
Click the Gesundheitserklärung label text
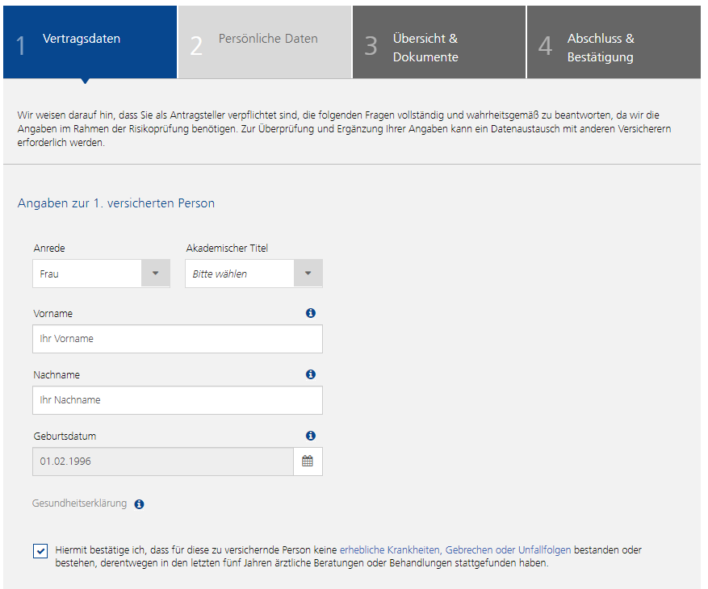tap(79, 503)
